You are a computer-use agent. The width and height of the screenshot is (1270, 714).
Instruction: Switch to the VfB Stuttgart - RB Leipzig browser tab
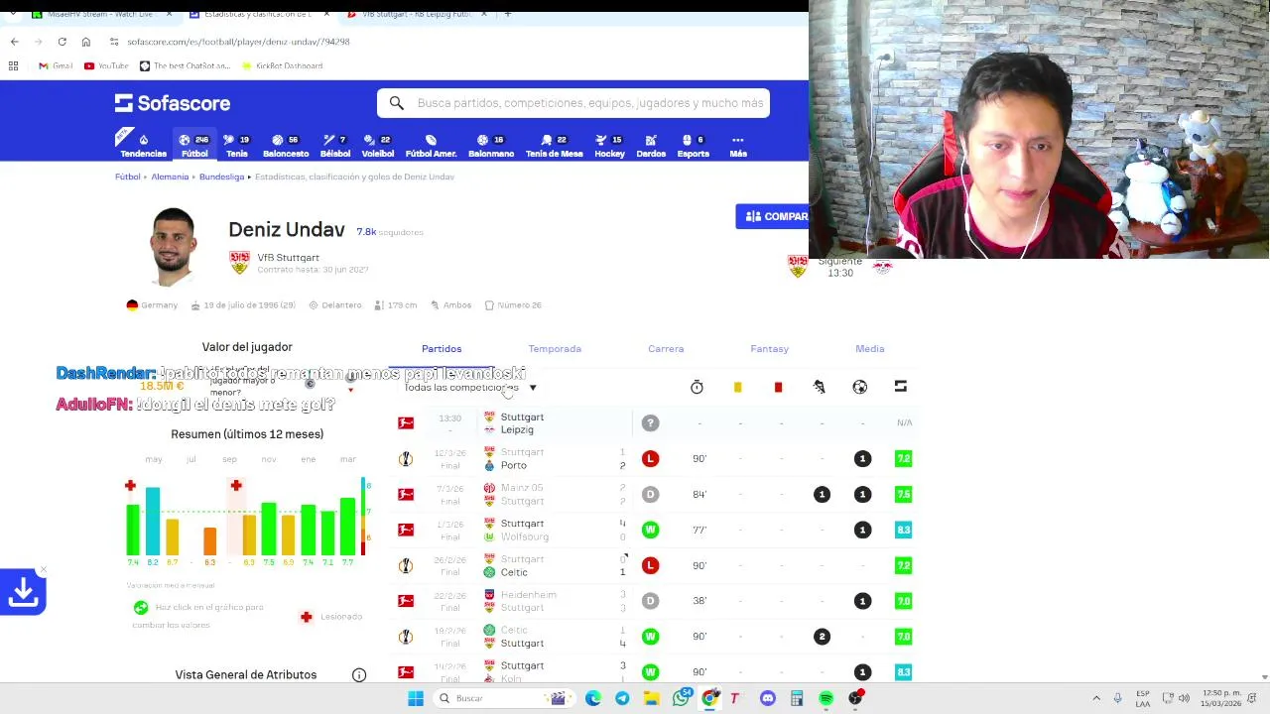pos(417,14)
